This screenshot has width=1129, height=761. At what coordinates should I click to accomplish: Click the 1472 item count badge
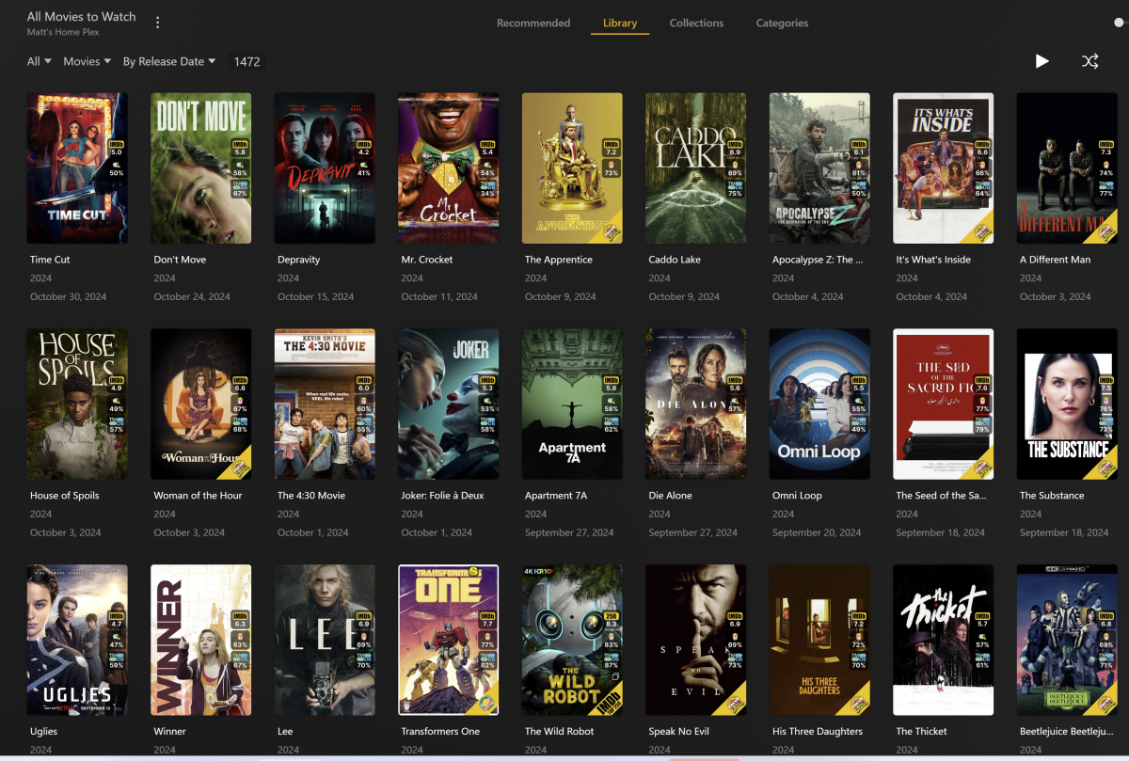tap(246, 60)
